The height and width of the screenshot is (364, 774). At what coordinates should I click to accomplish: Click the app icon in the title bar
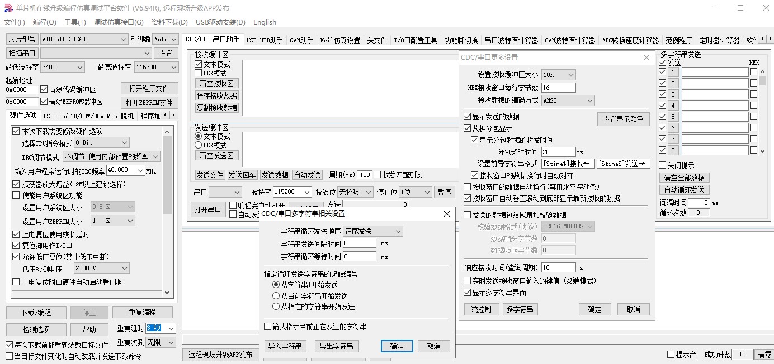8,8
